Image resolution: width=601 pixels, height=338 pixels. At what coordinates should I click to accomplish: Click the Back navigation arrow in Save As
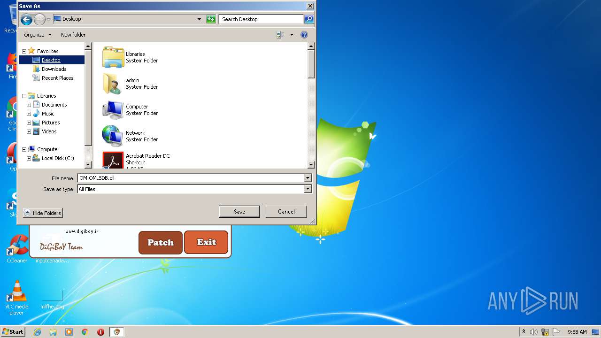[27, 19]
